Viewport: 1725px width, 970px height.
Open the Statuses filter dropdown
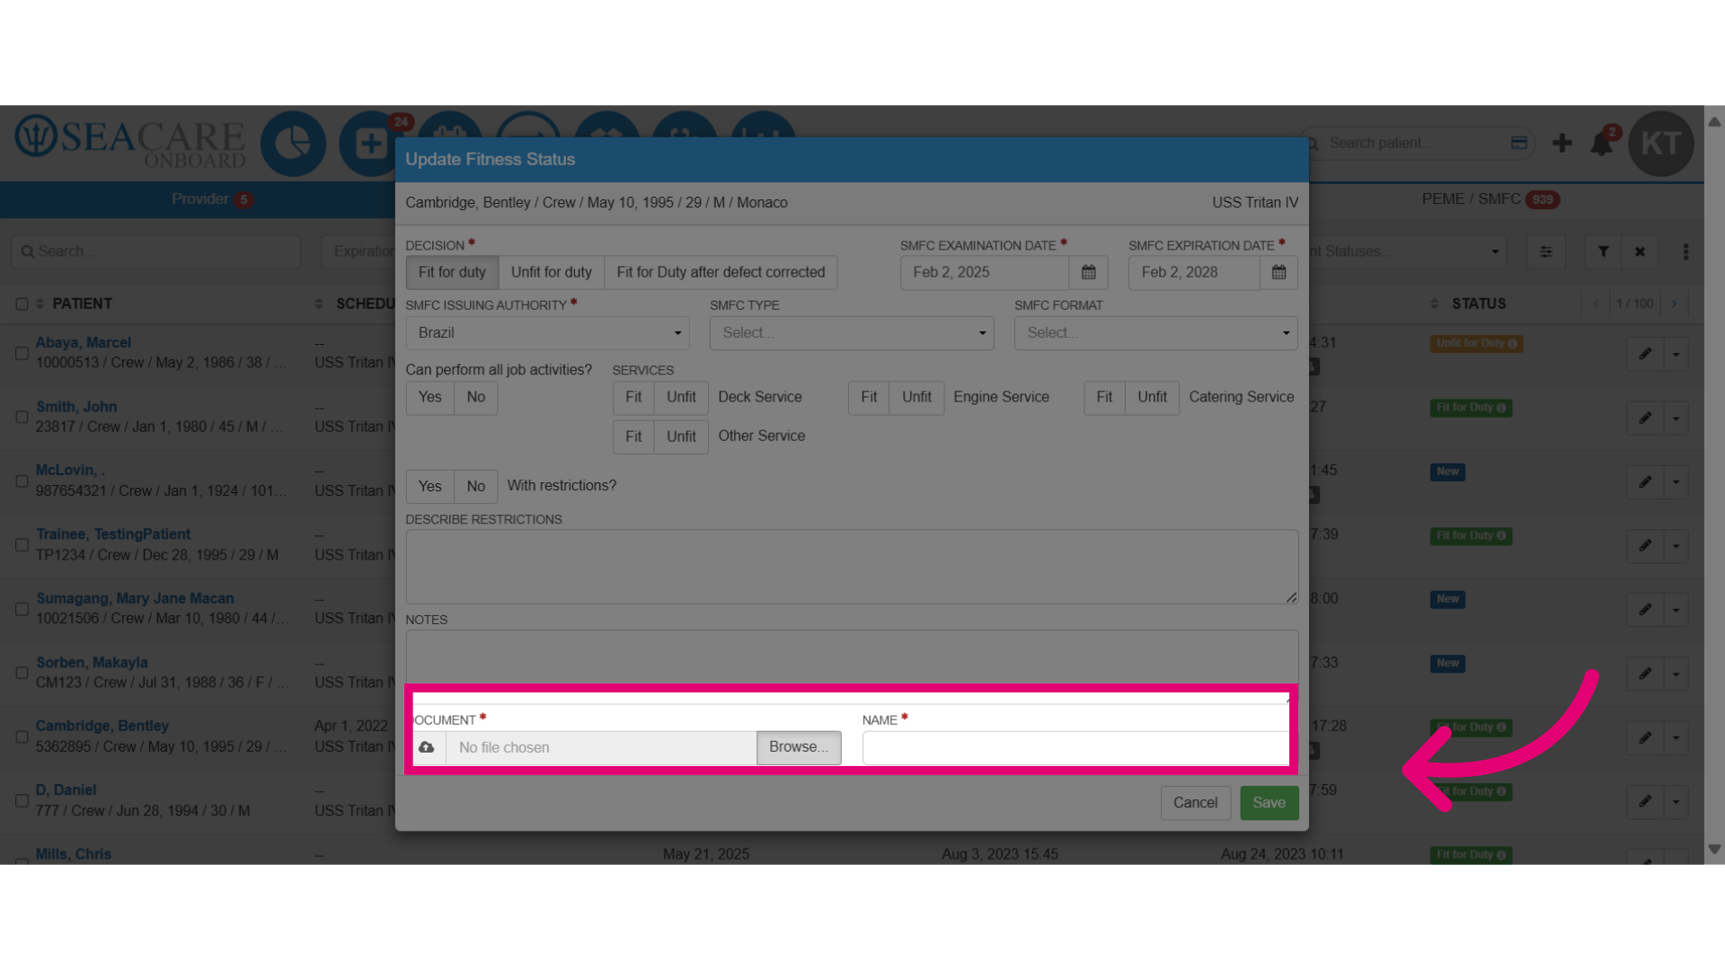pos(1407,251)
